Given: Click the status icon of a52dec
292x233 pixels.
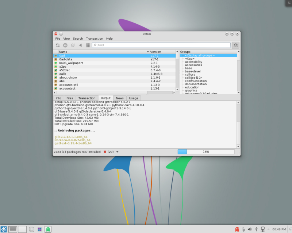Looking at the screenshot, I should click(55, 70).
